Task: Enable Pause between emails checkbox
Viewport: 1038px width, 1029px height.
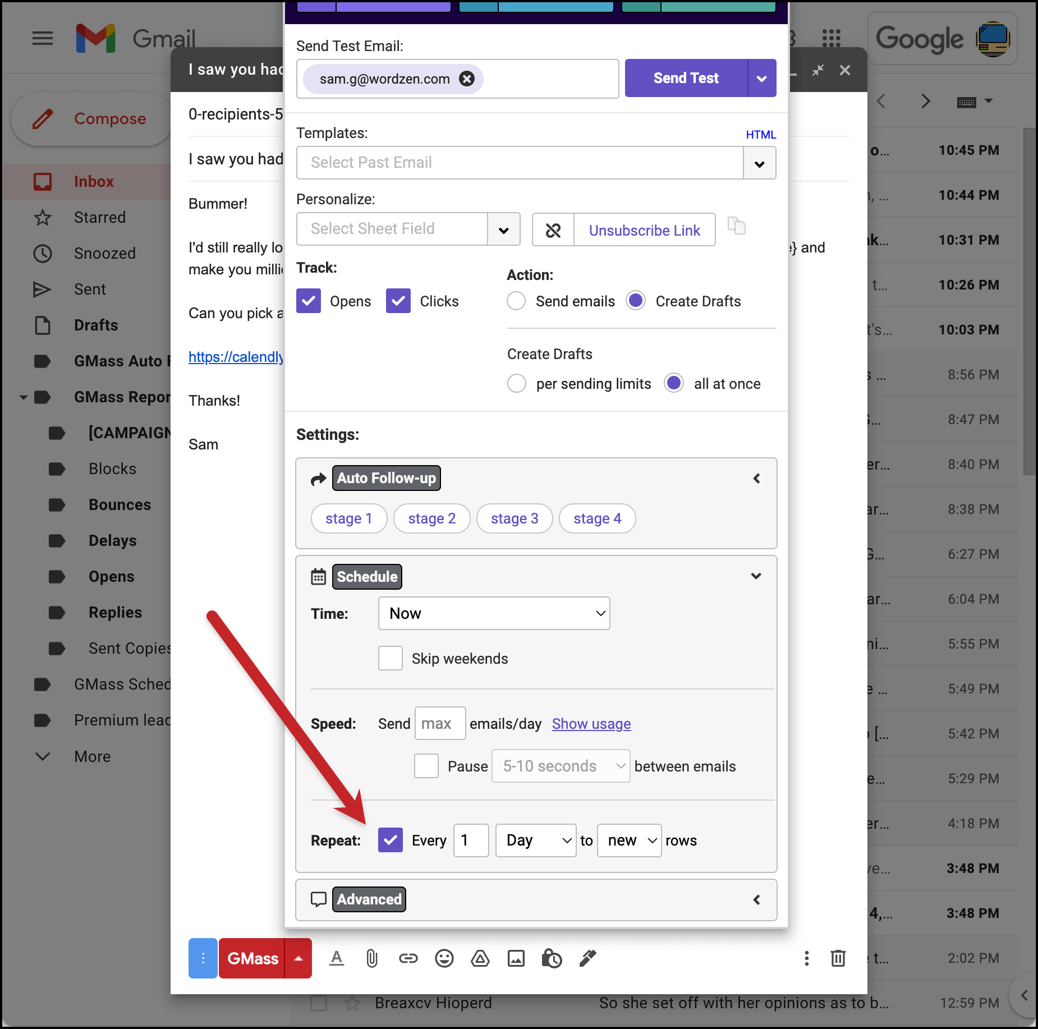Action: tap(426, 766)
